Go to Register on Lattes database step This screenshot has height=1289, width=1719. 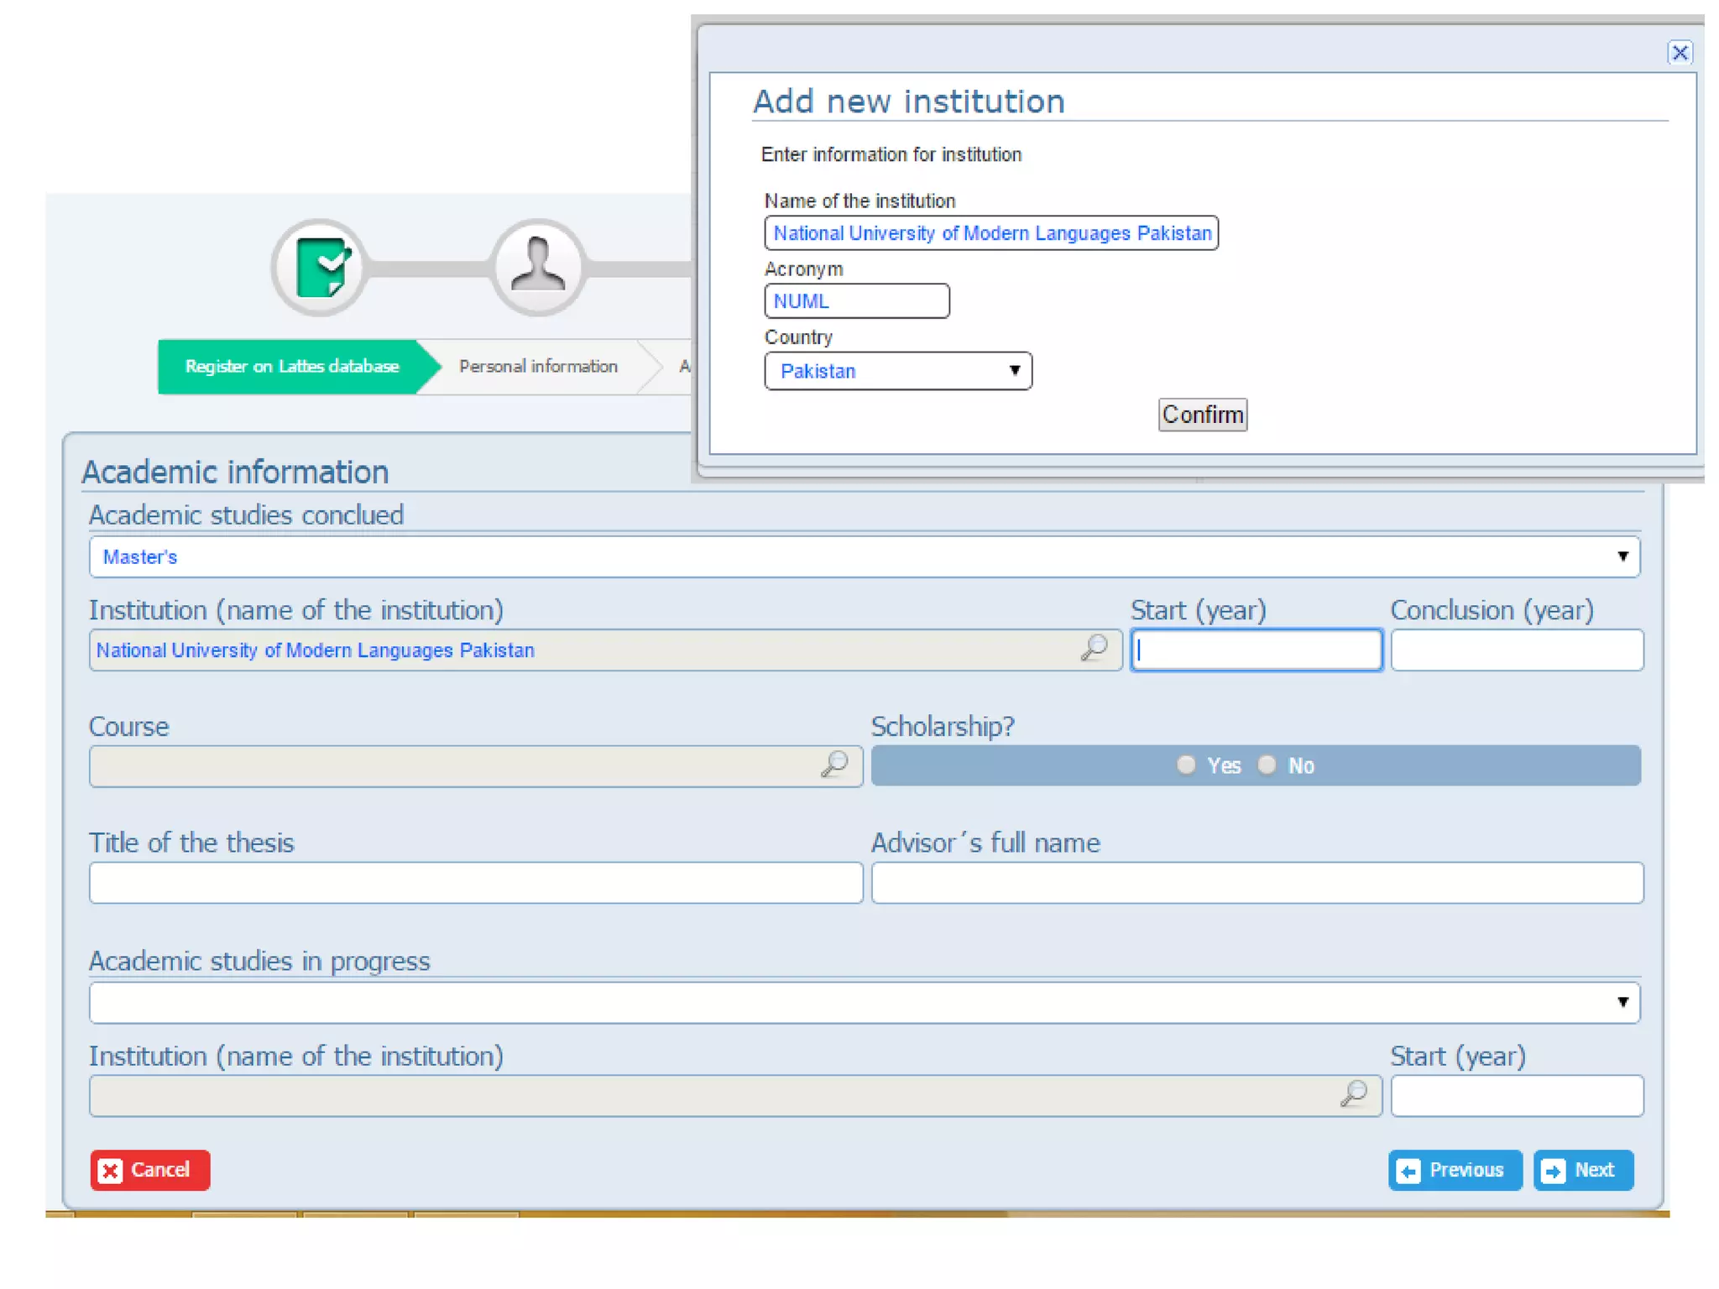click(291, 367)
